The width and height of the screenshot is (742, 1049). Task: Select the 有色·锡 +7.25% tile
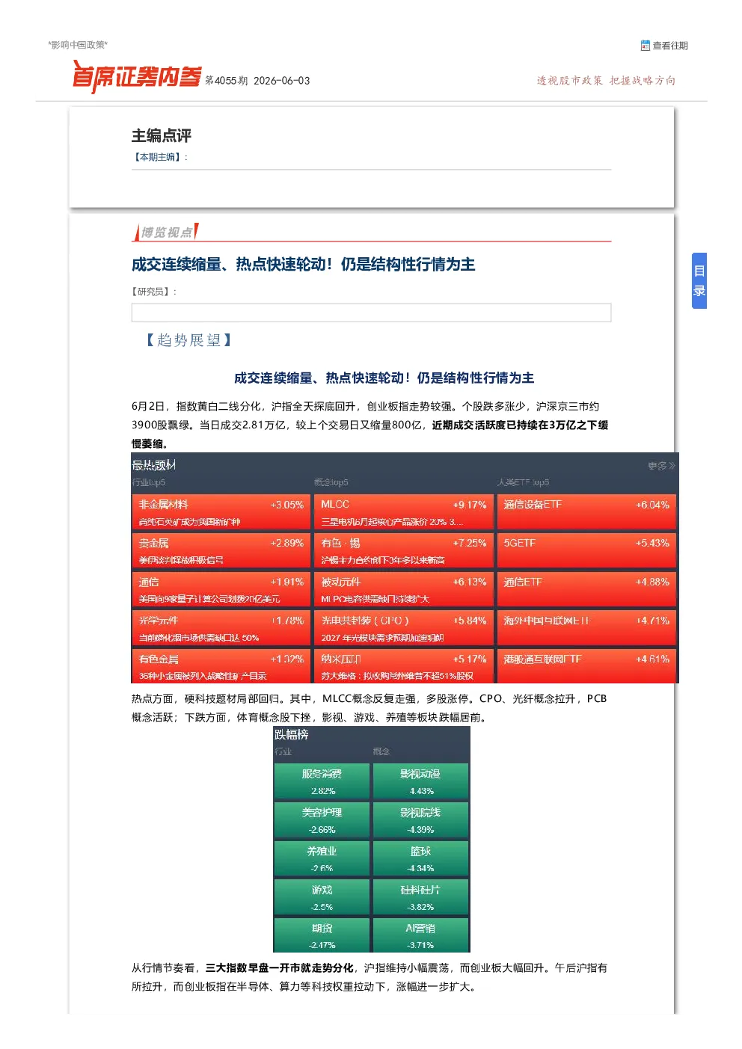click(403, 550)
